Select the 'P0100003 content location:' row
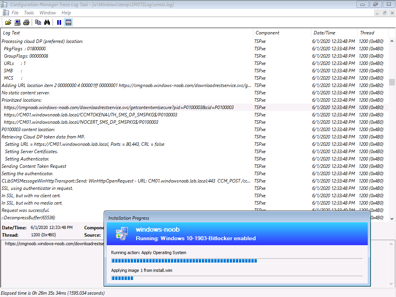This screenshot has width=396, height=297. pos(195,129)
